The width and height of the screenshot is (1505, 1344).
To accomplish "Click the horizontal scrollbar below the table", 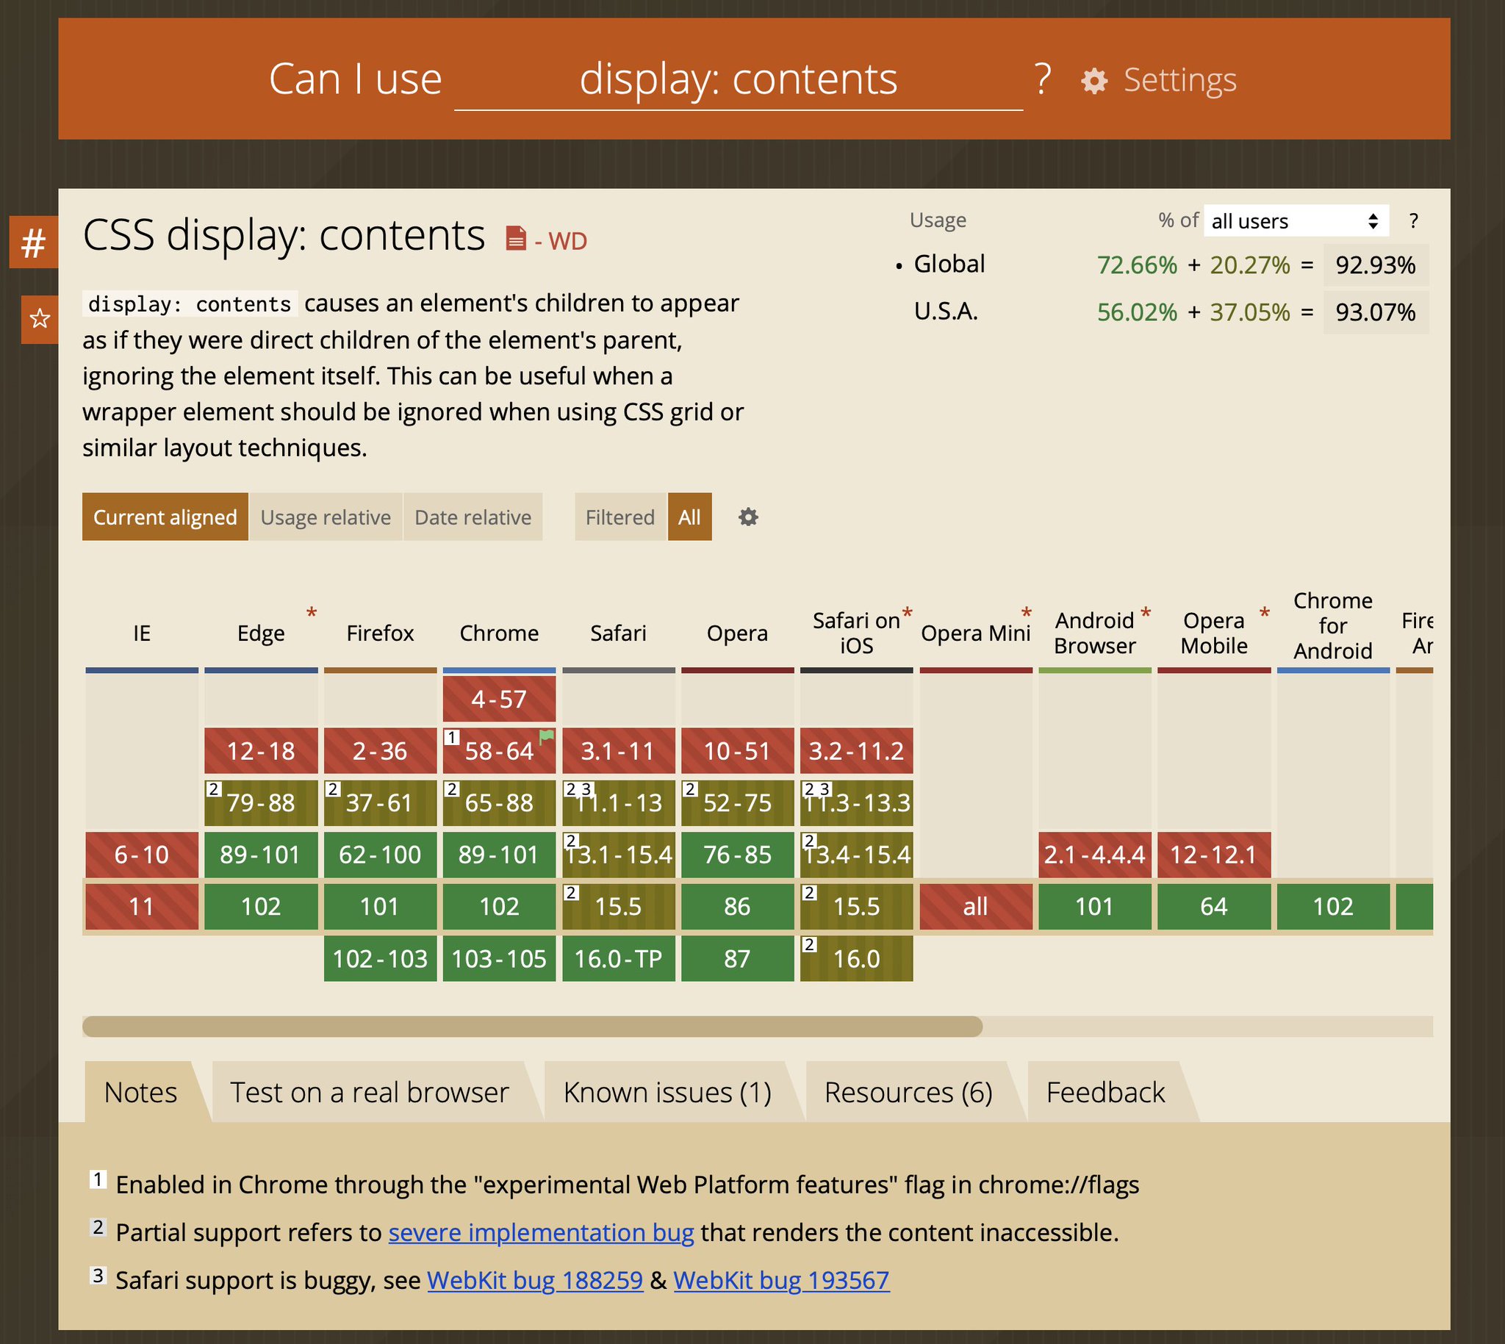I will [x=532, y=1026].
